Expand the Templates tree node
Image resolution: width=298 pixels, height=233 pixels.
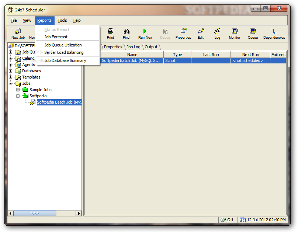[x=11, y=77]
